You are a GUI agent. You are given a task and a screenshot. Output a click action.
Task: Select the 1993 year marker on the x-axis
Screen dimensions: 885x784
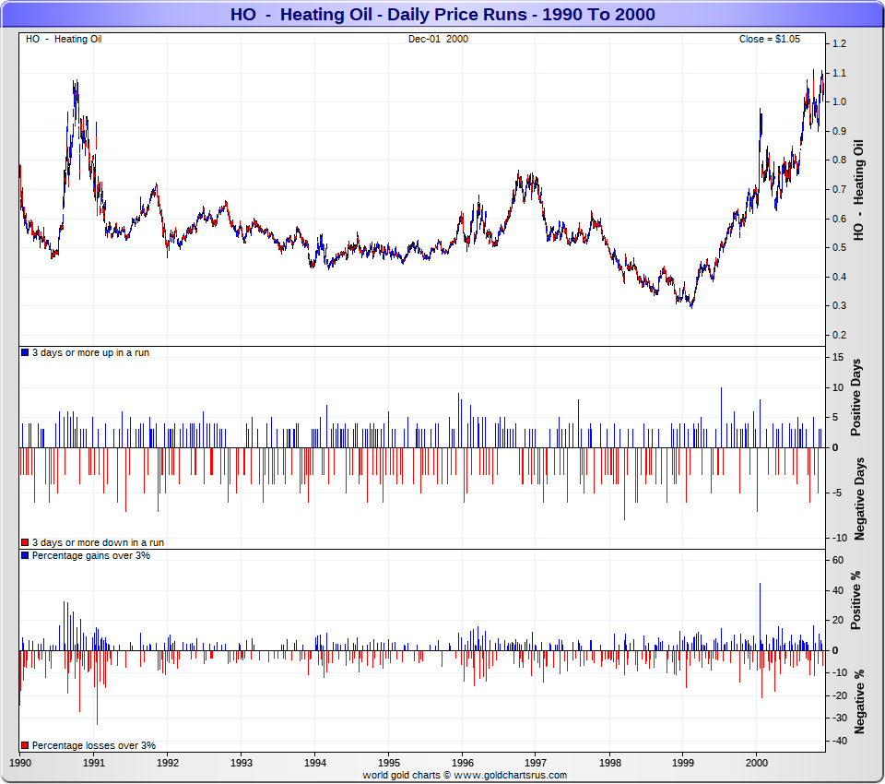[242, 764]
